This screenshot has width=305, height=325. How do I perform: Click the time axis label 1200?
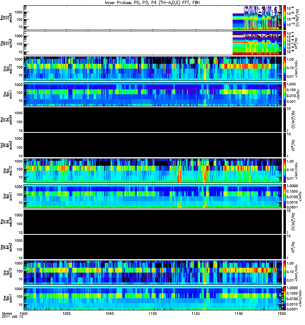point(281,314)
